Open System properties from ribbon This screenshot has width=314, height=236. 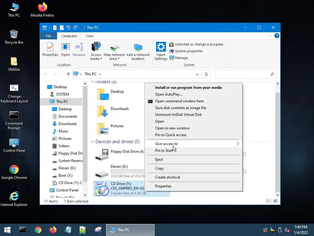(x=186, y=51)
